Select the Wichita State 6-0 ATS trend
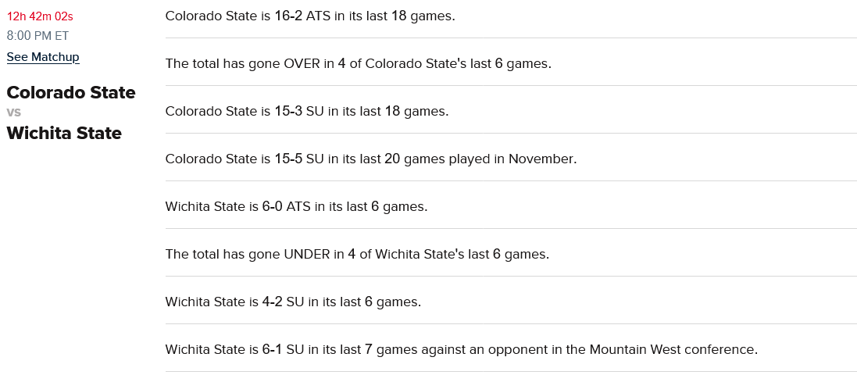This screenshot has height=375, width=857. 296,206
